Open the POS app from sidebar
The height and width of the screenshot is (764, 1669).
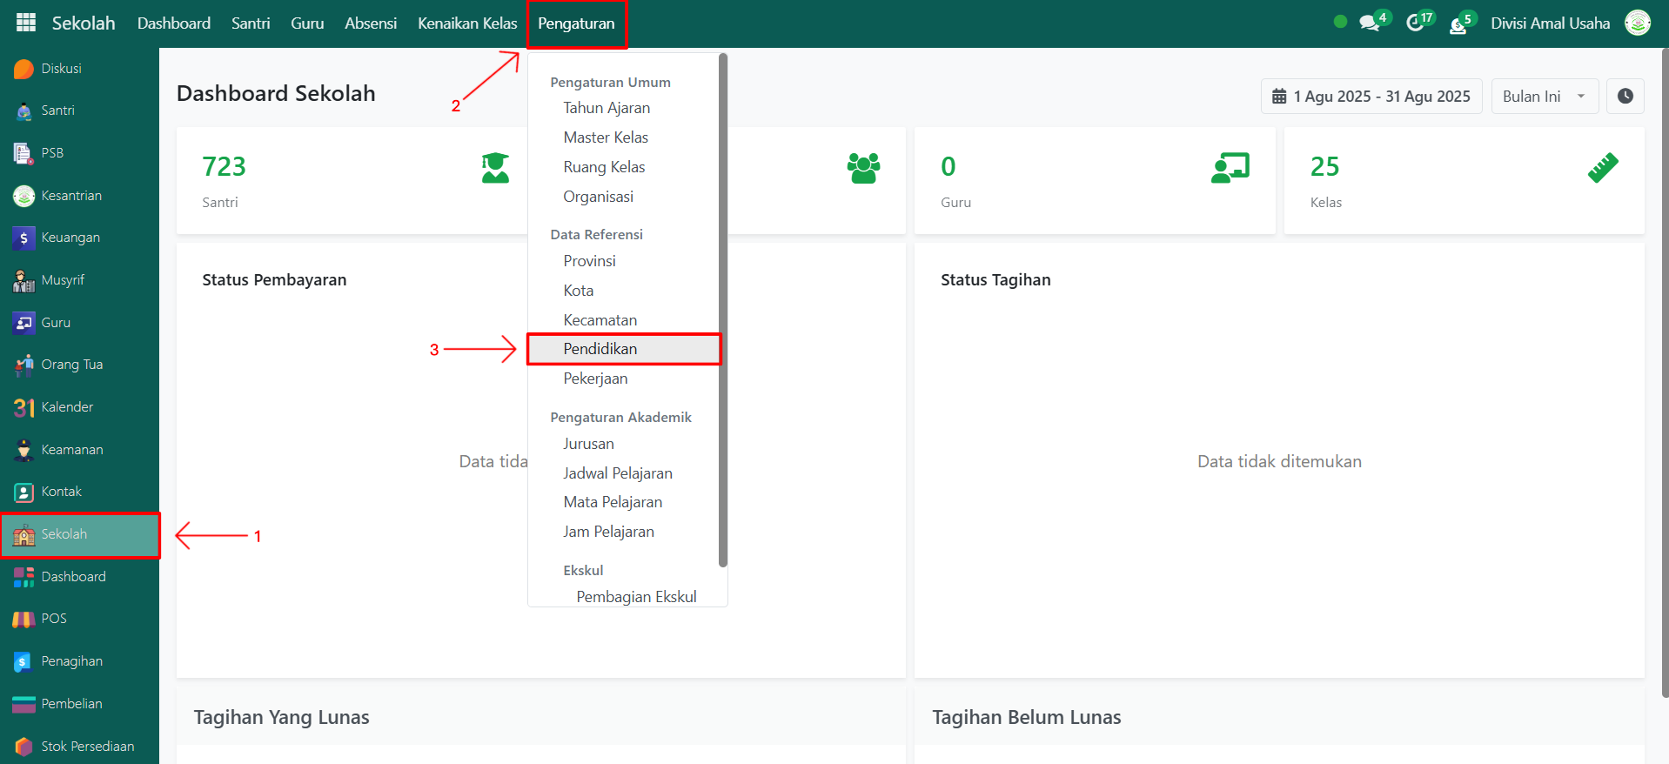(x=53, y=619)
